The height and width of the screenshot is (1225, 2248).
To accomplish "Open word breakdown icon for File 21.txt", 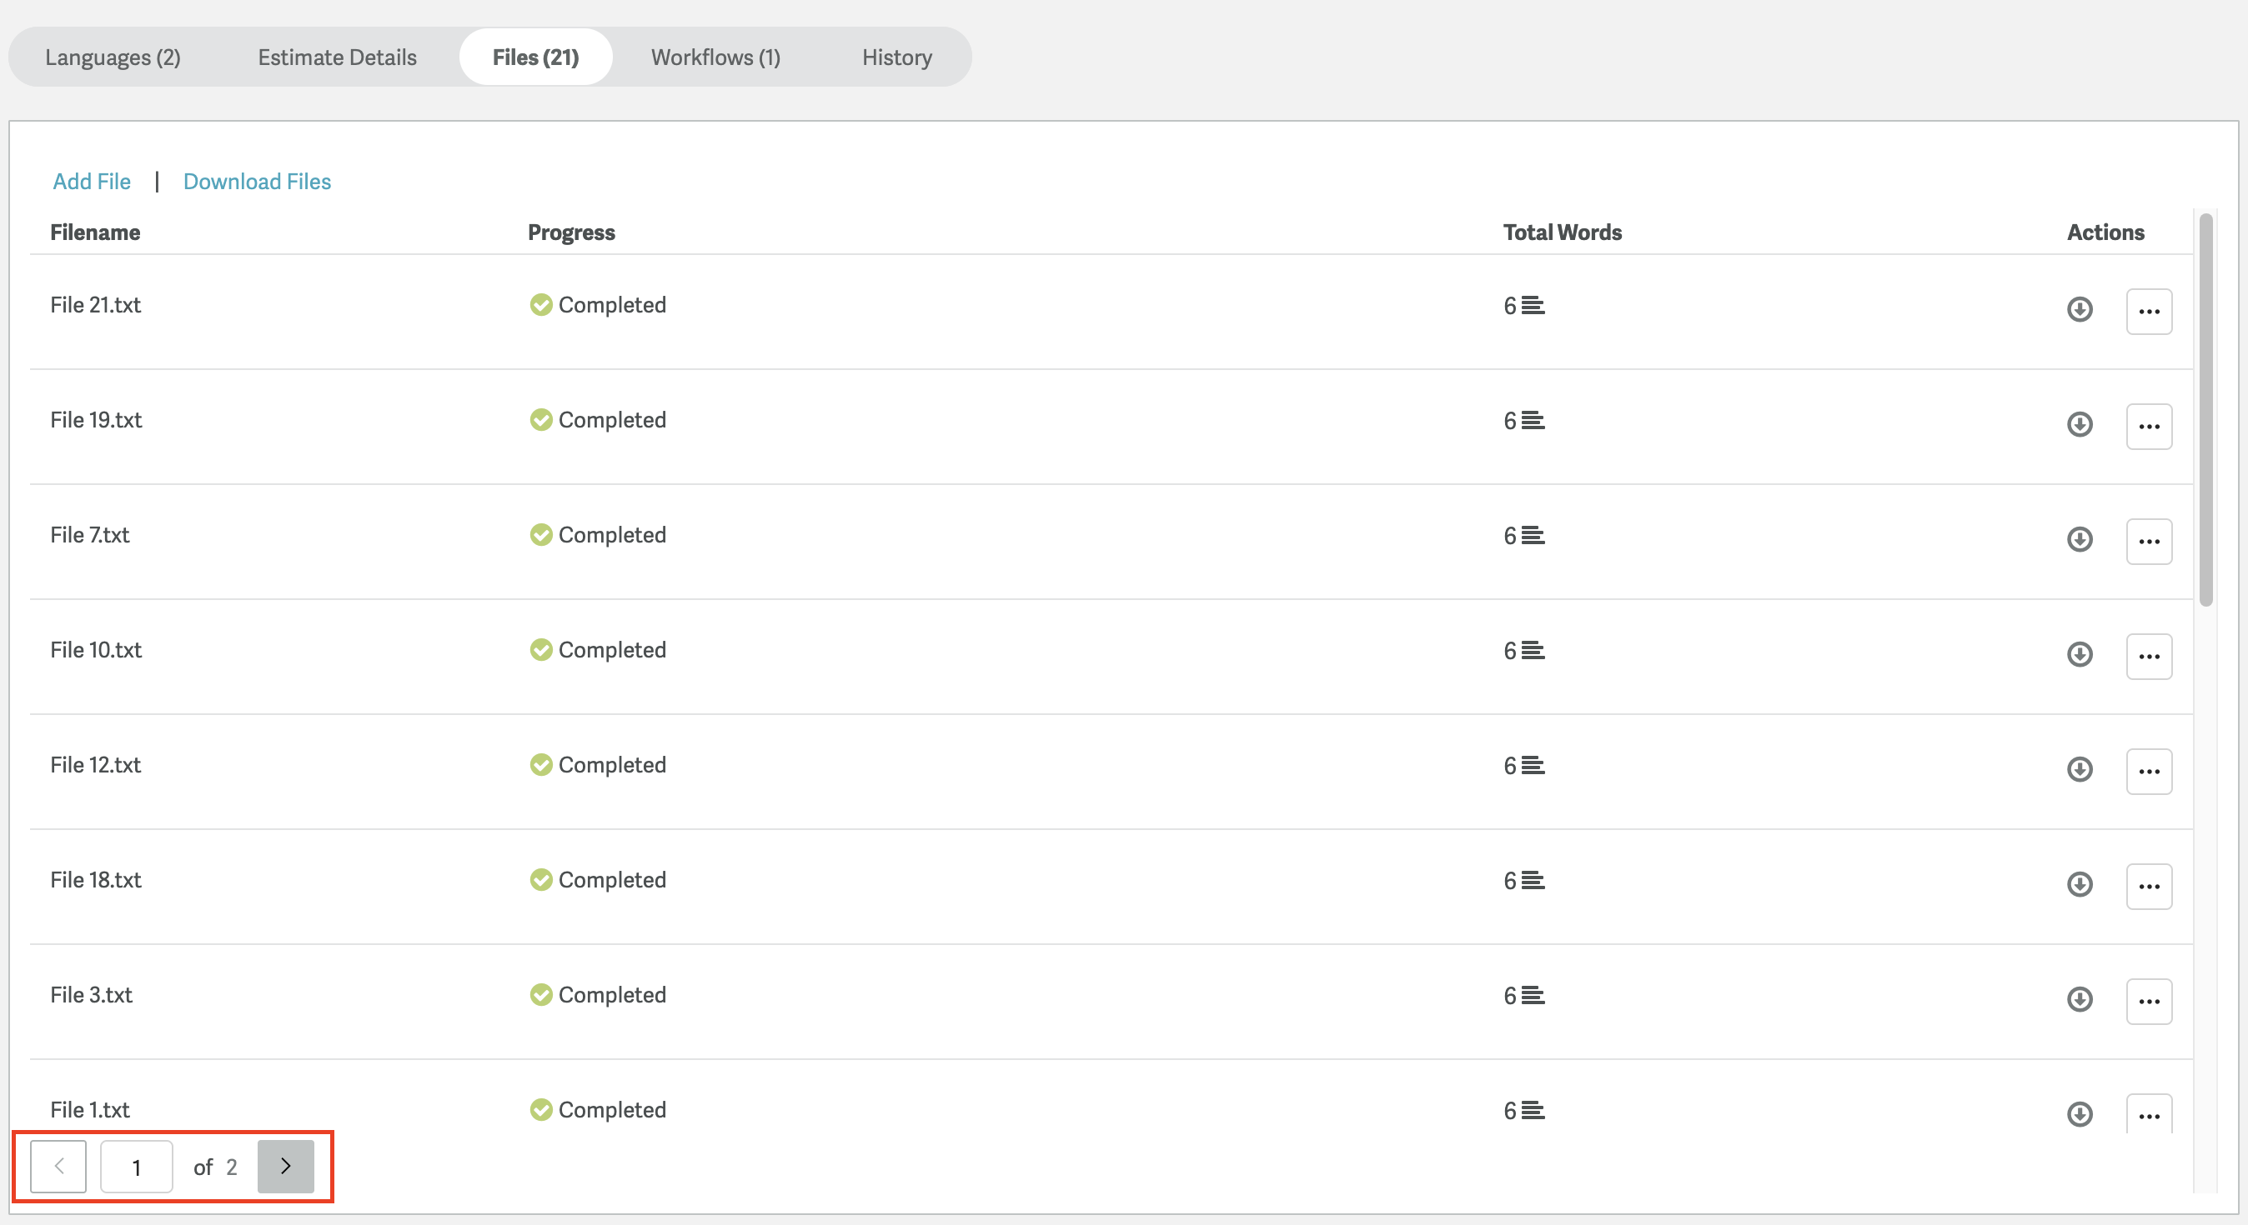I will click(1533, 306).
